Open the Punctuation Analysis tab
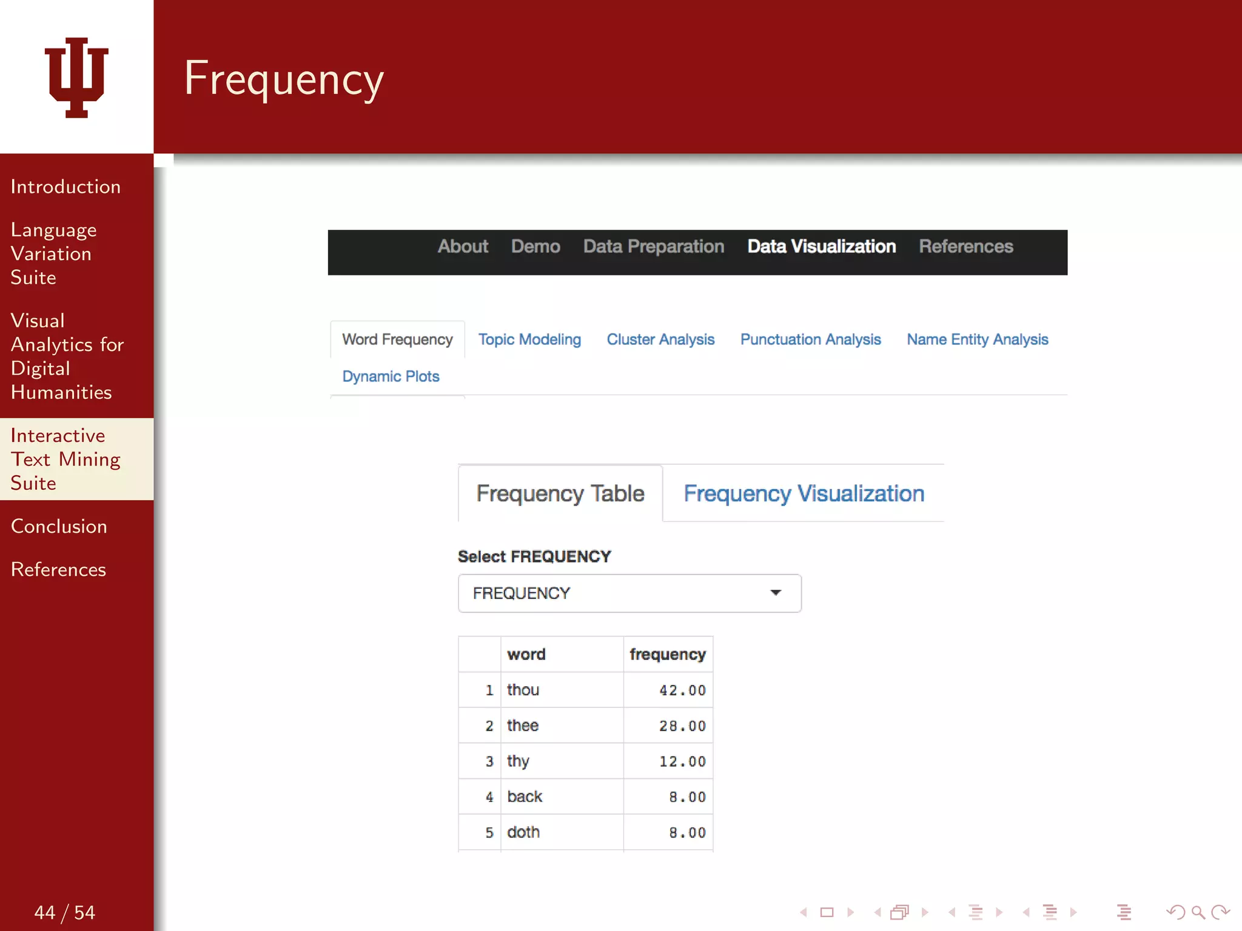Image resolution: width=1242 pixels, height=931 pixels. click(810, 339)
